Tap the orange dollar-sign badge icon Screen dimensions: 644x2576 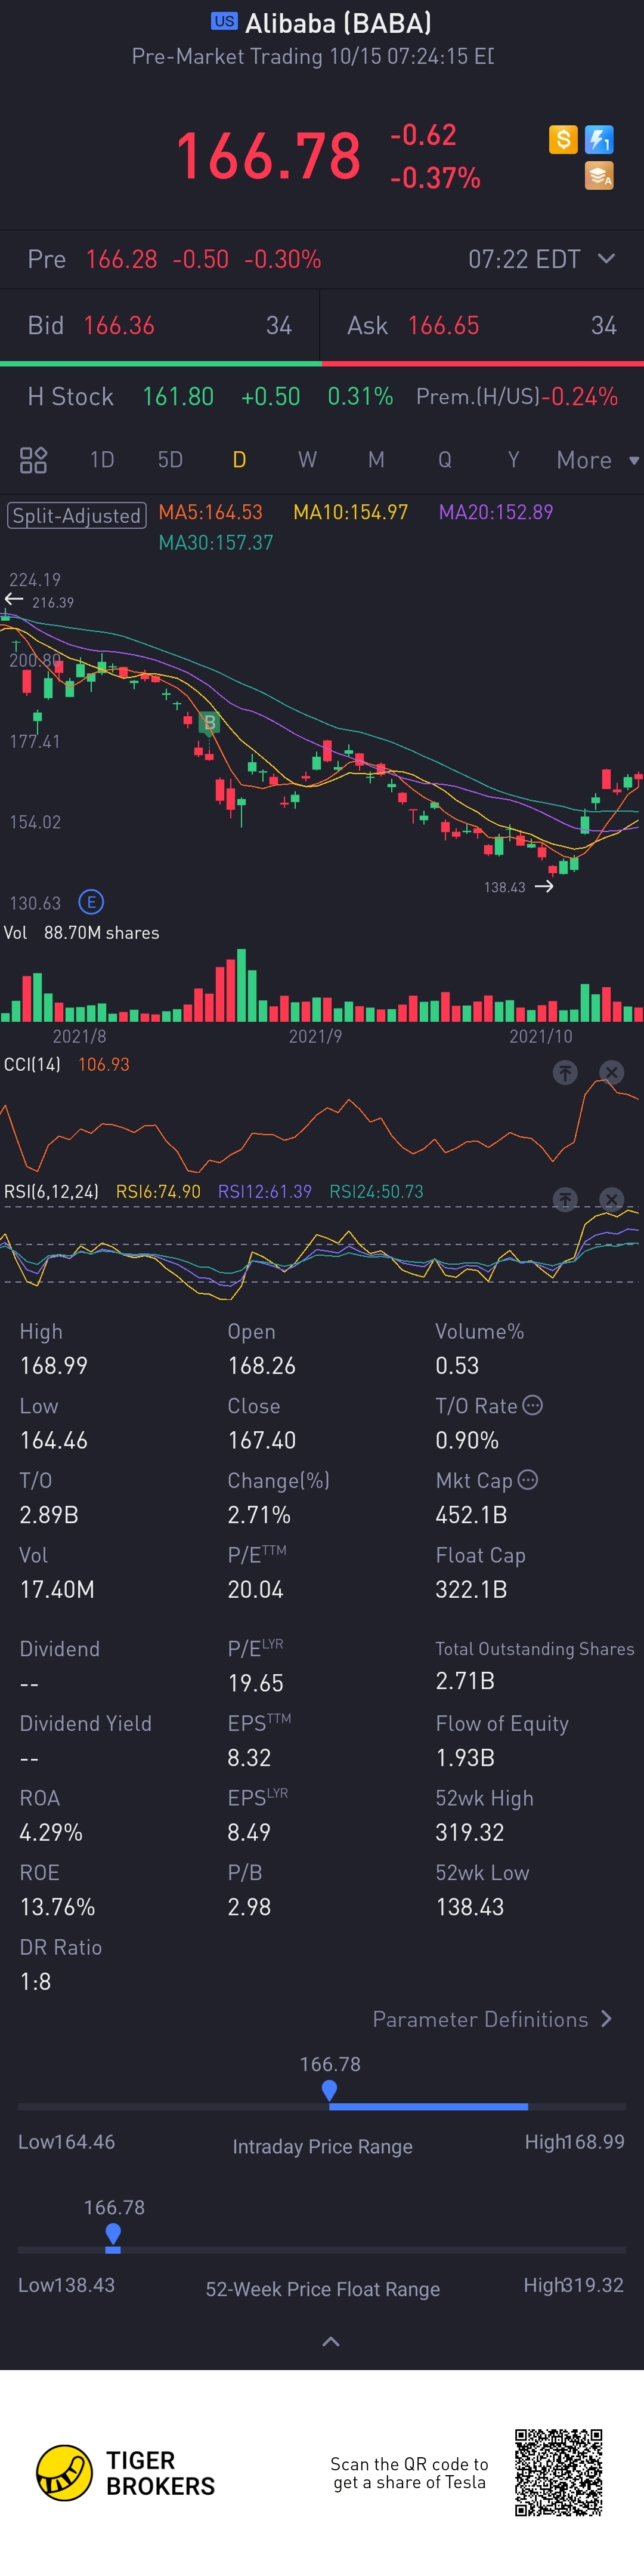tap(563, 139)
